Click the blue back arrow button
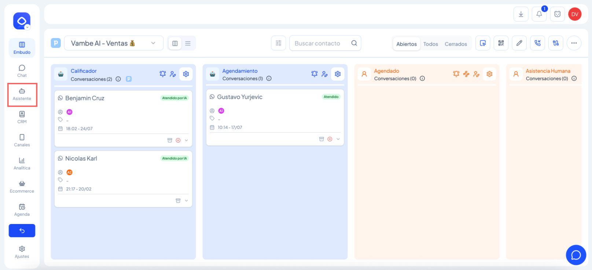The image size is (592, 270). coord(22,231)
